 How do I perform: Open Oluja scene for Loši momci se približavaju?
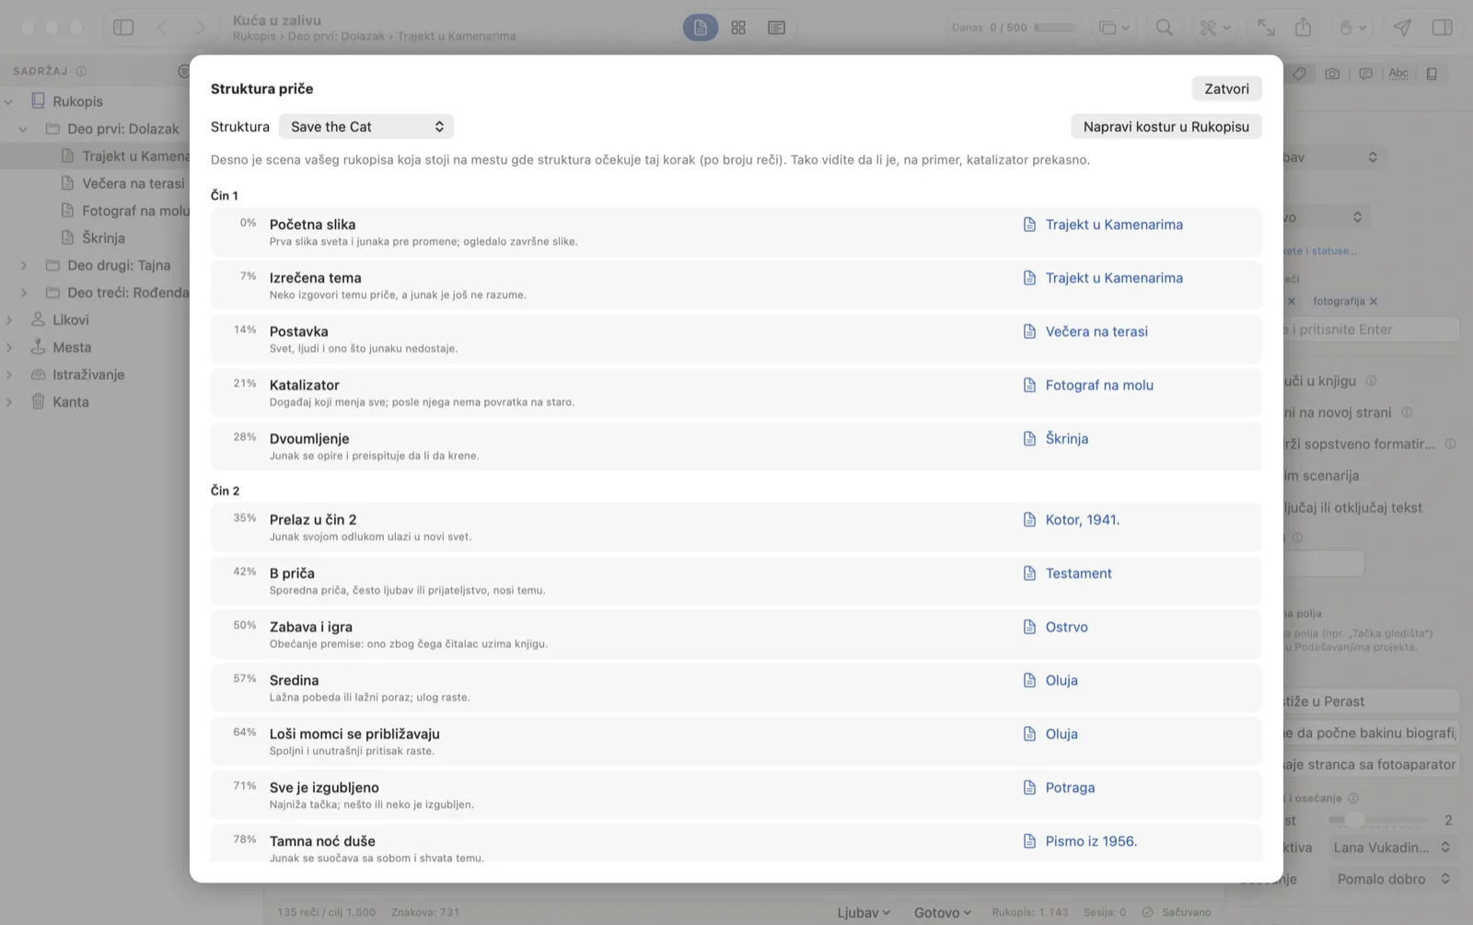1050,734
